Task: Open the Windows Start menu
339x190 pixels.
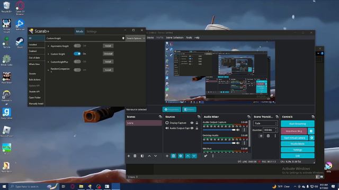Action: (x=4, y=186)
